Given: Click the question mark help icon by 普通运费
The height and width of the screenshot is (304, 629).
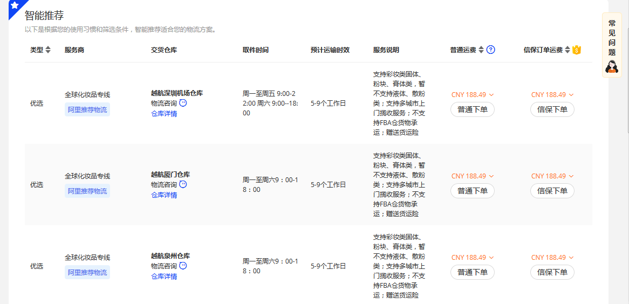Looking at the screenshot, I should (x=490, y=50).
